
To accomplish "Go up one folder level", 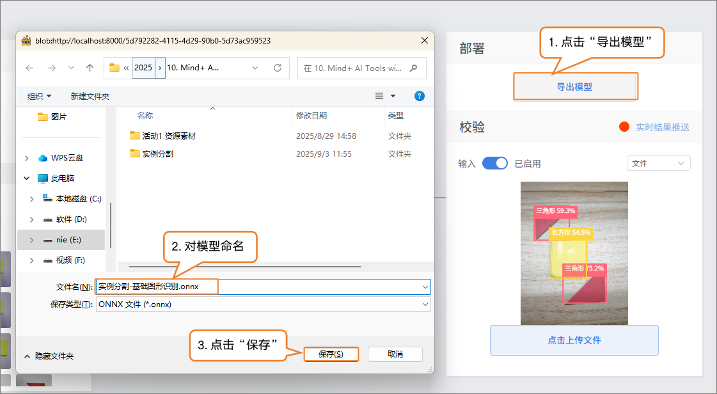I will [x=90, y=68].
